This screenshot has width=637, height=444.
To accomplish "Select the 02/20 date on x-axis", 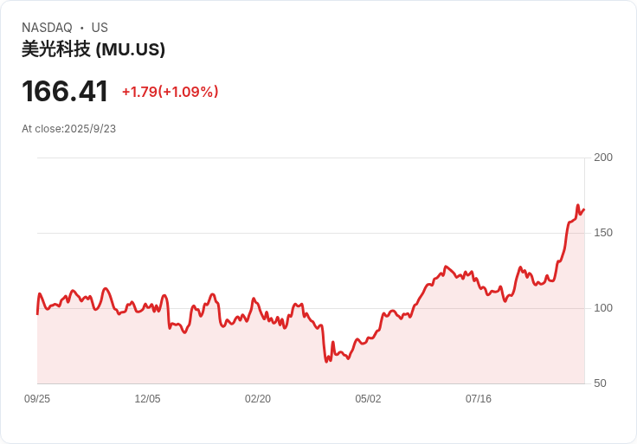I will (258, 399).
